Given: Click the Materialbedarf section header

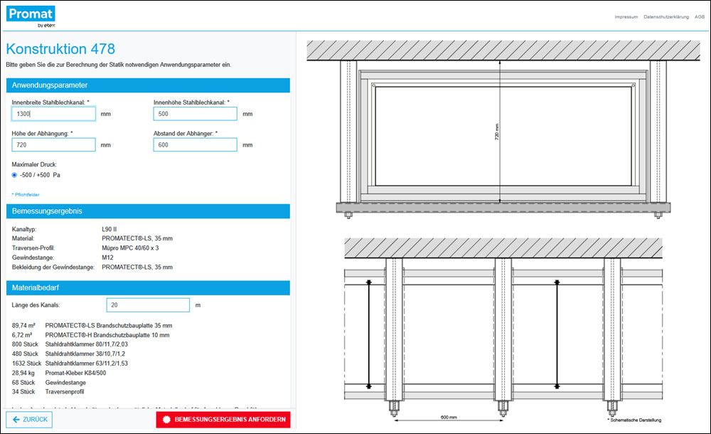Looking at the screenshot, I should coord(148,287).
